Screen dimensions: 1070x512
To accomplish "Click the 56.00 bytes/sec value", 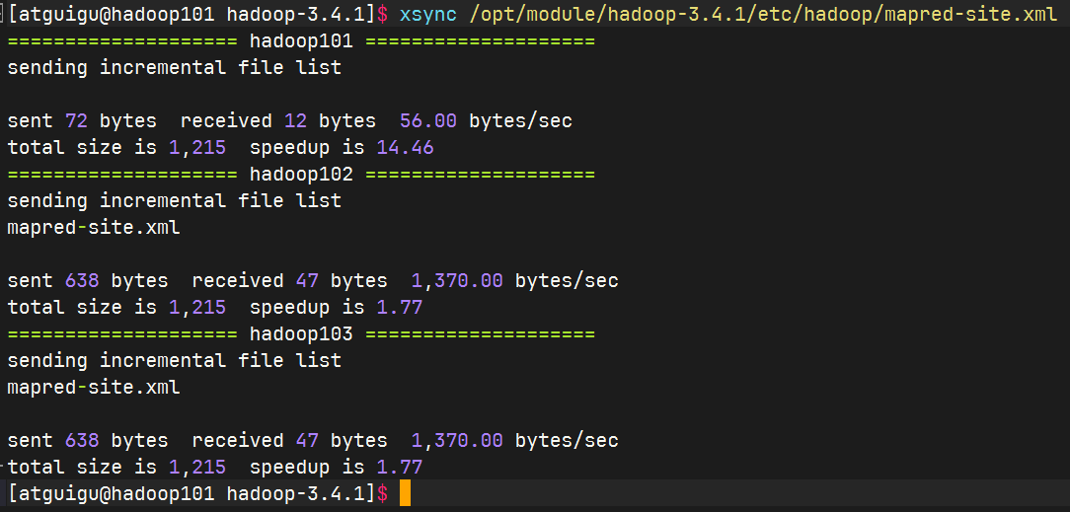I will coord(428,121).
